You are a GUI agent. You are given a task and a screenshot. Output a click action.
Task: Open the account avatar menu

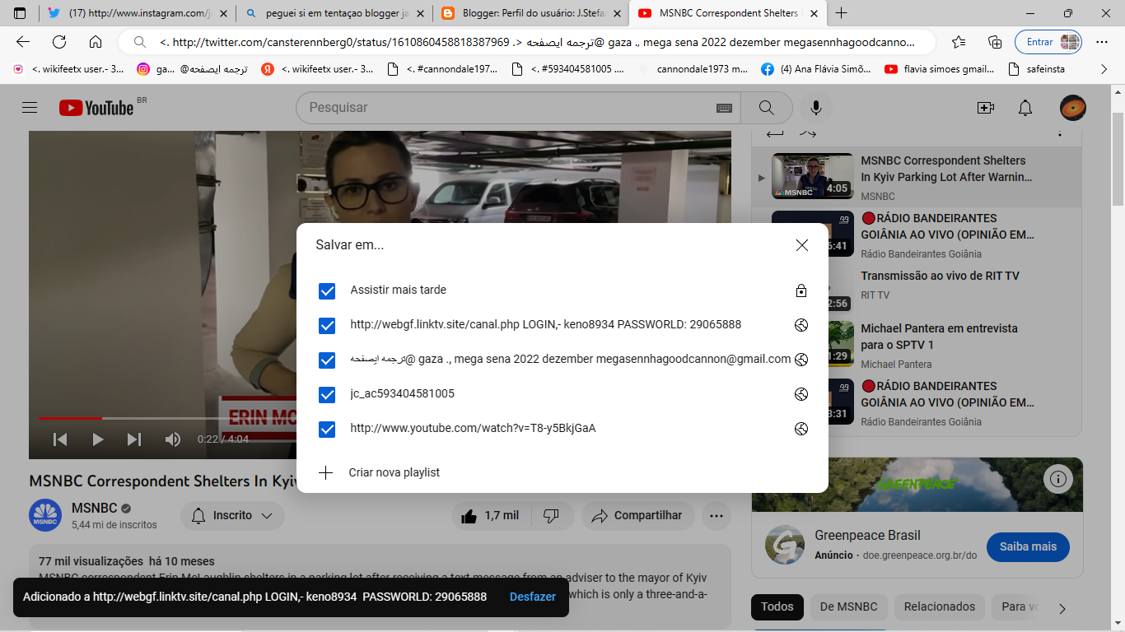click(x=1072, y=108)
